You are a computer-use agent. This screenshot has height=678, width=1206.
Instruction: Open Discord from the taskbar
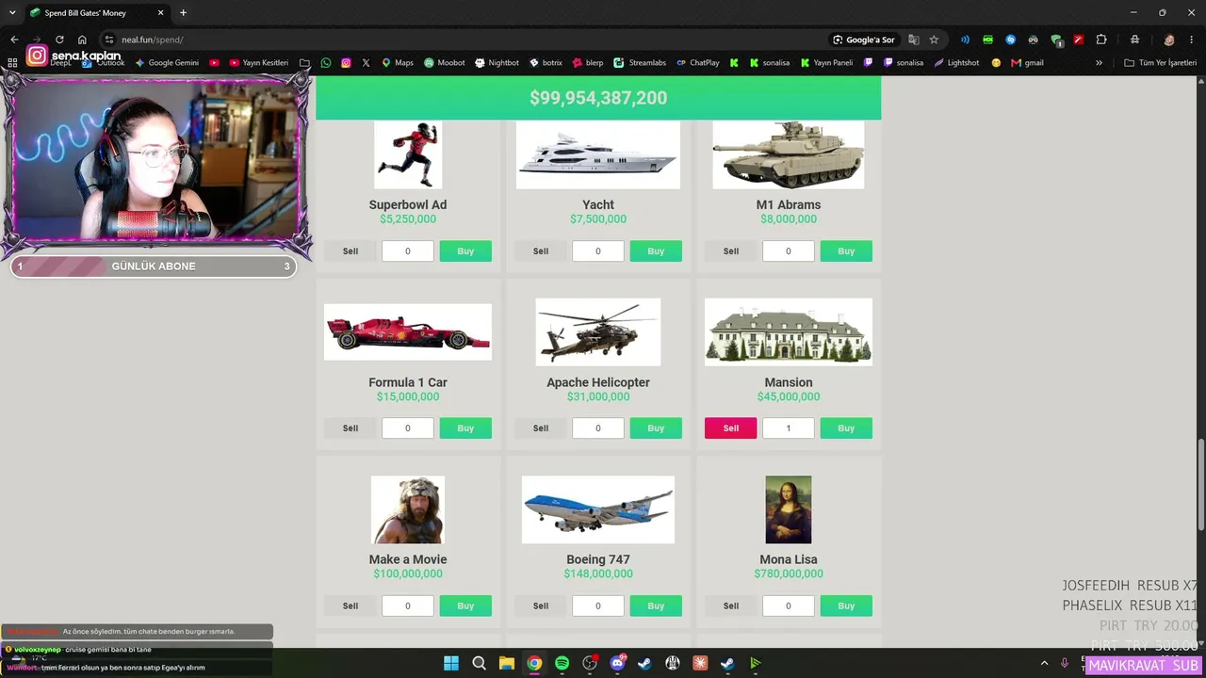point(618,663)
